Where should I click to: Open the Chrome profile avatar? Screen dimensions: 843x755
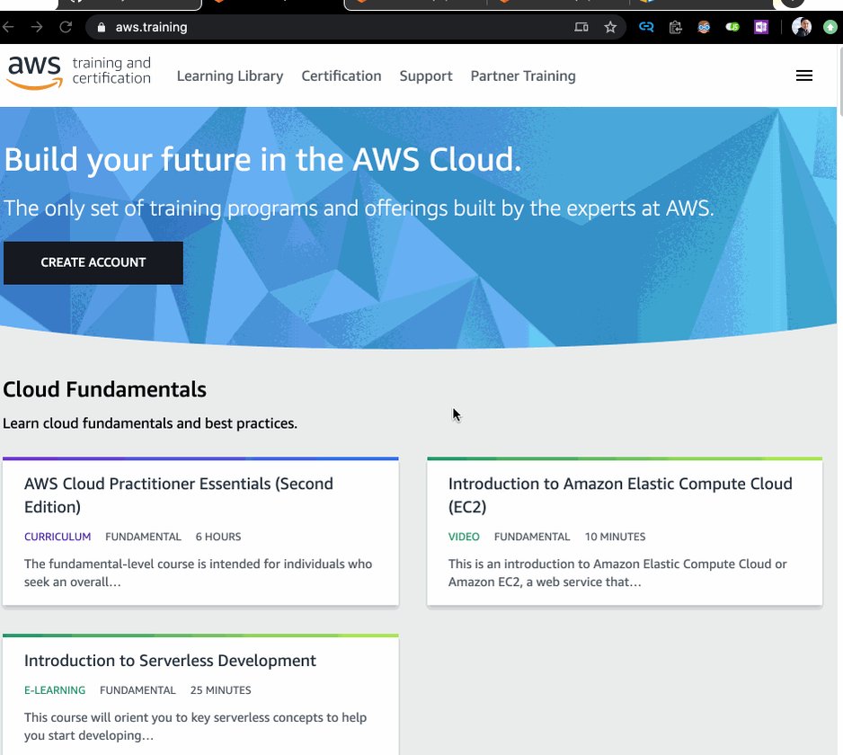click(802, 27)
